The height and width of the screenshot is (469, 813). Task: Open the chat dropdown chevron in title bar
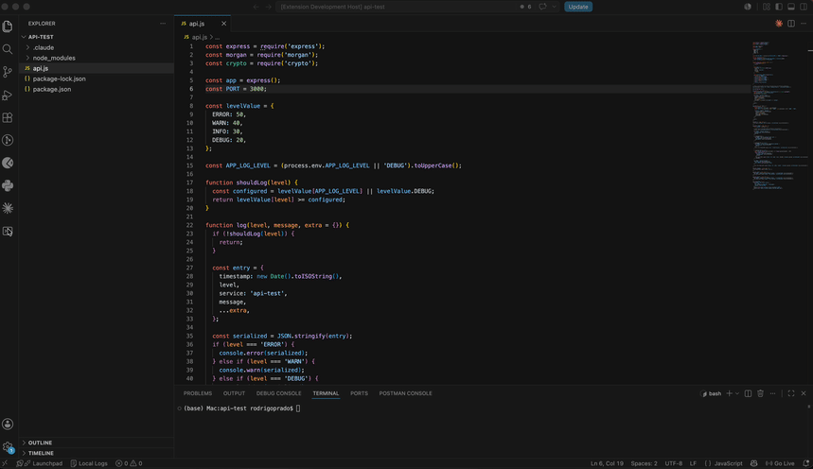[x=554, y=7]
